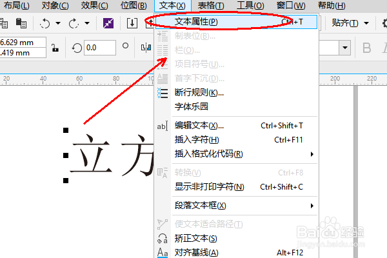This screenshot has width=387, height=258.
Task: Choose 编辑文本(X)... menu entry
Action: [237, 126]
